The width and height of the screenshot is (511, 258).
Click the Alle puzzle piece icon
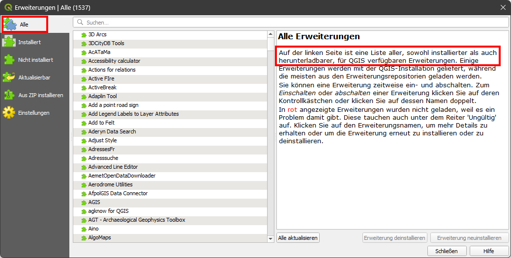10,25
